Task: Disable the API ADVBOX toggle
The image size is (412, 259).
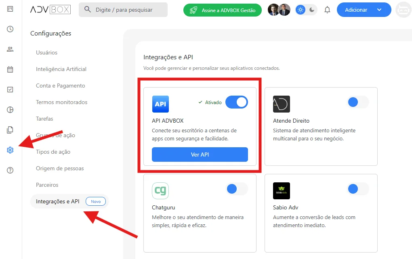Action: [237, 102]
